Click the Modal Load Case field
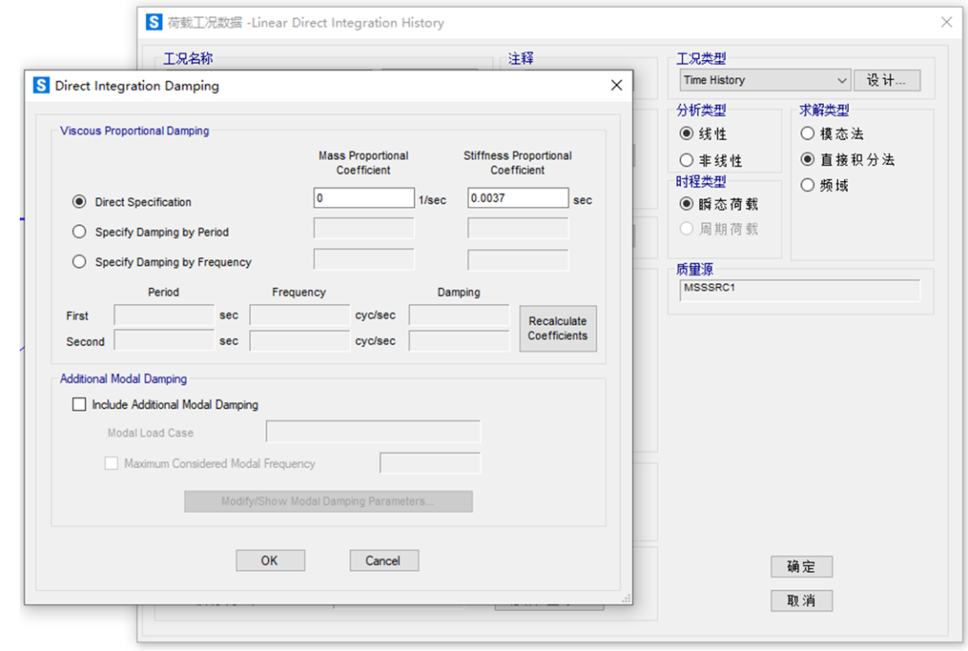This screenshot has width=968, height=651. click(373, 431)
